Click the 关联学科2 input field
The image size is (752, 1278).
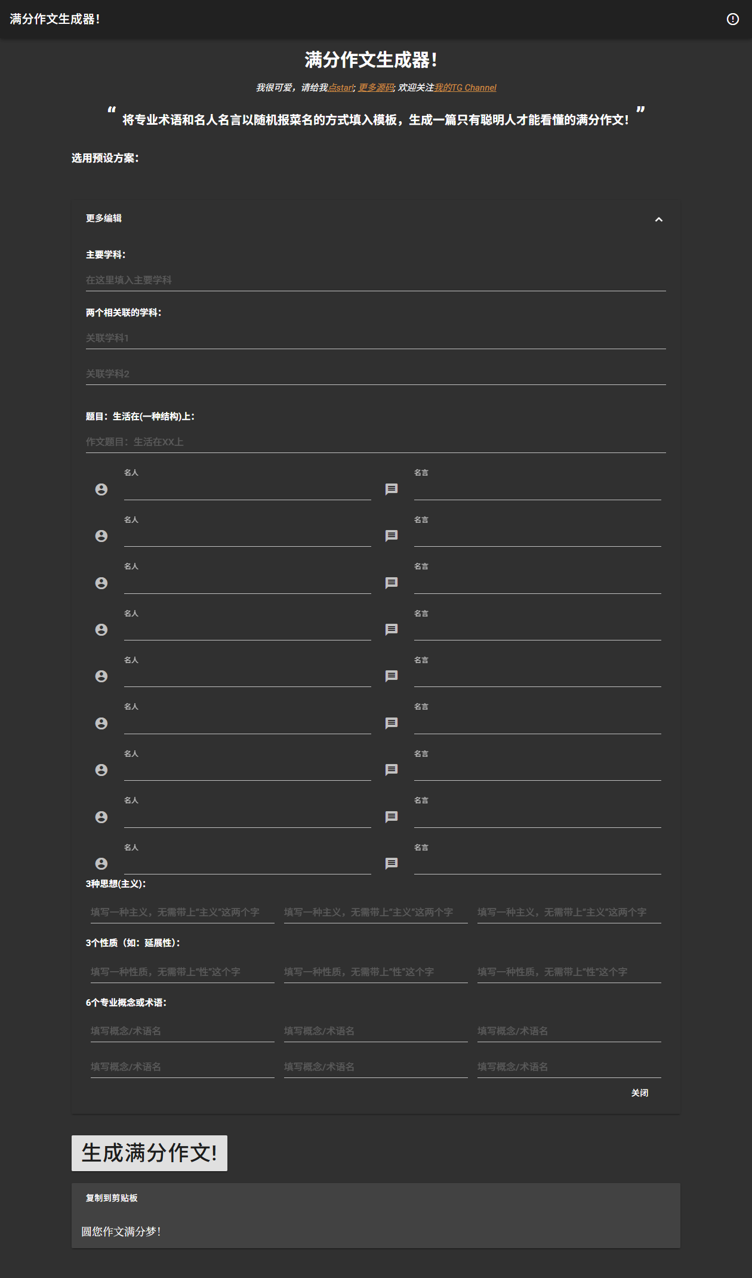pos(375,374)
